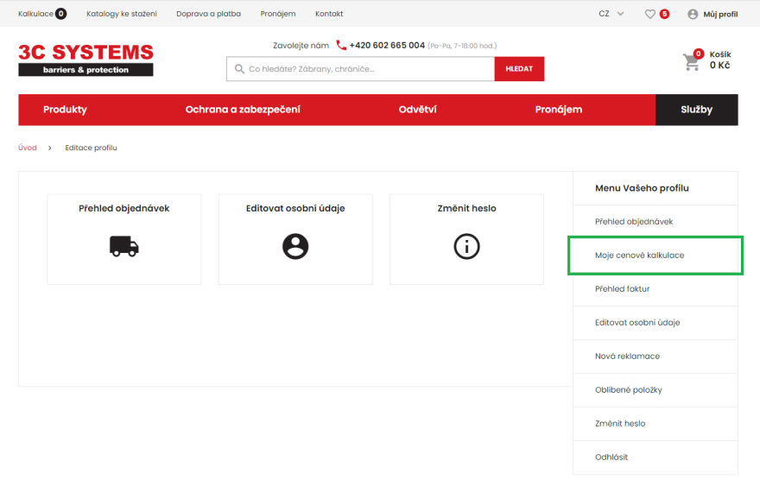Expand the CZ language dropdown
The height and width of the screenshot is (480, 760).
point(611,14)
